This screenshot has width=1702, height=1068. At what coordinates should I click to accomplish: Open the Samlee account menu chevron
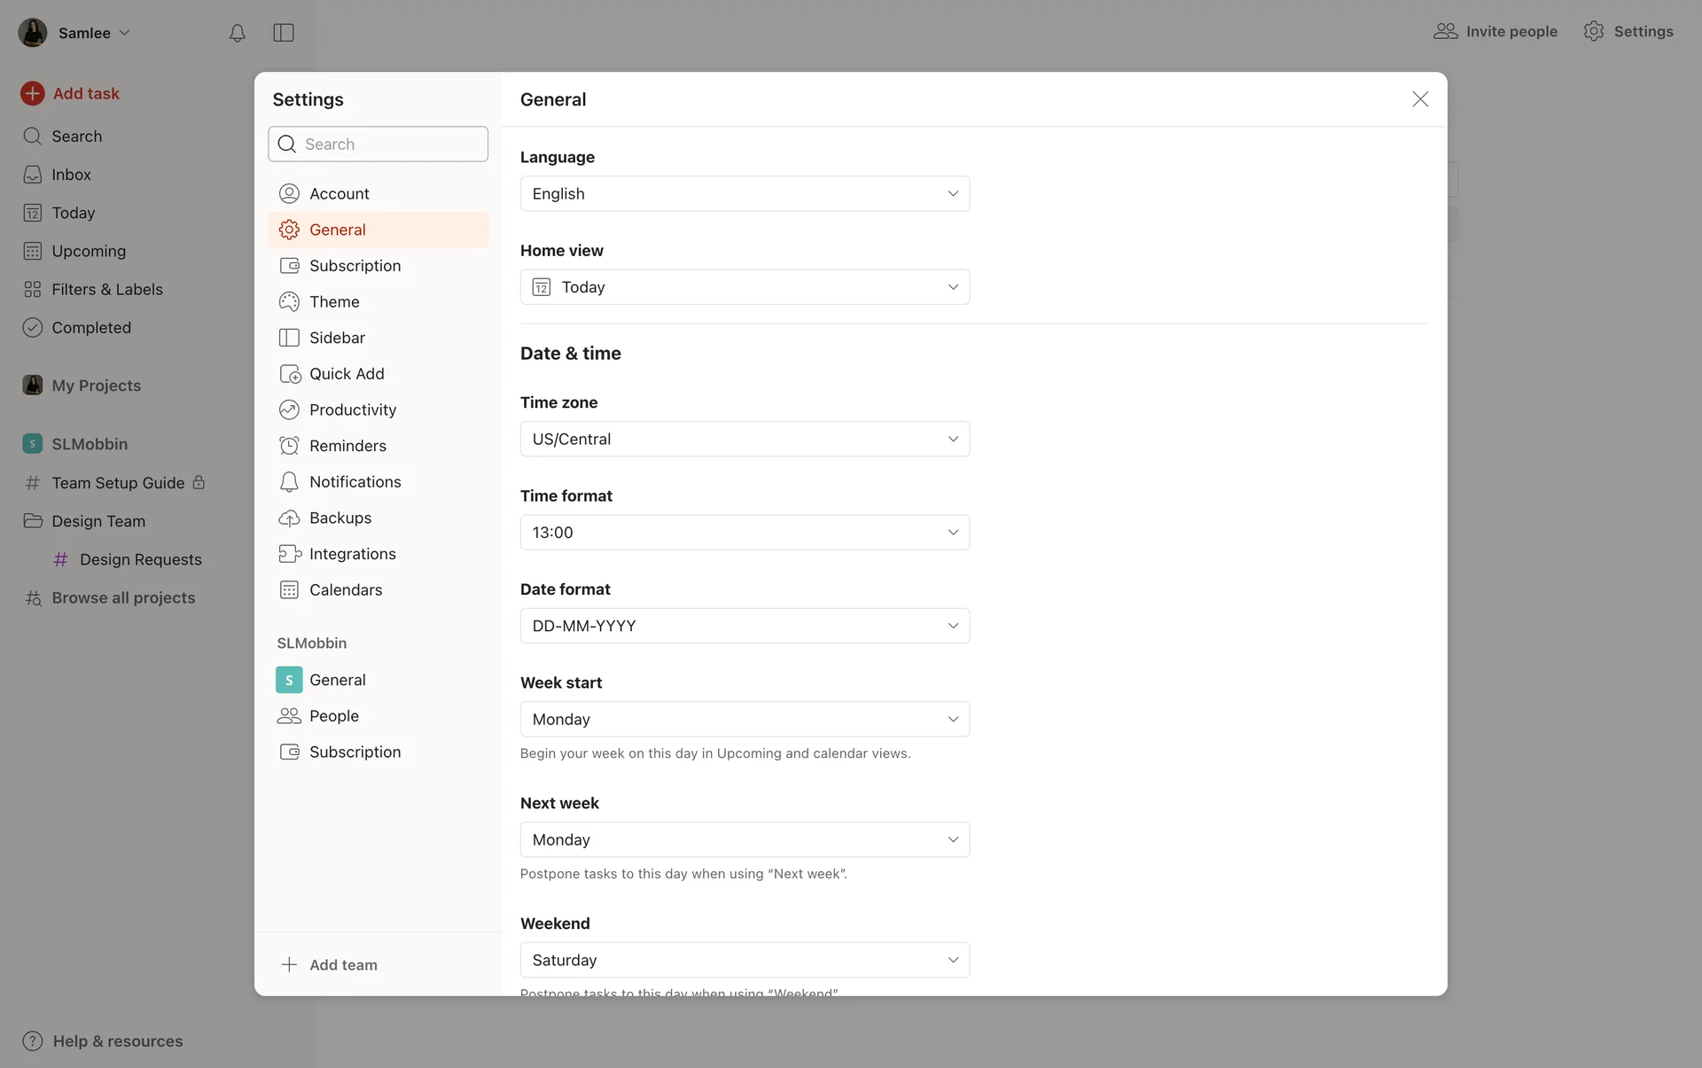(125, 33)
